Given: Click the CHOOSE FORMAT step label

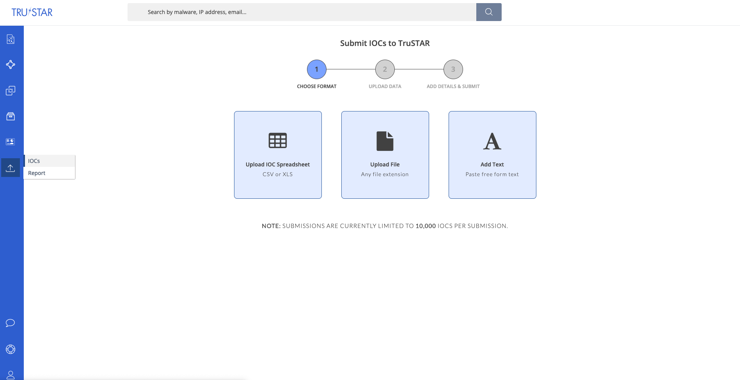Looking at the screenshot, I should pos(317,87).
